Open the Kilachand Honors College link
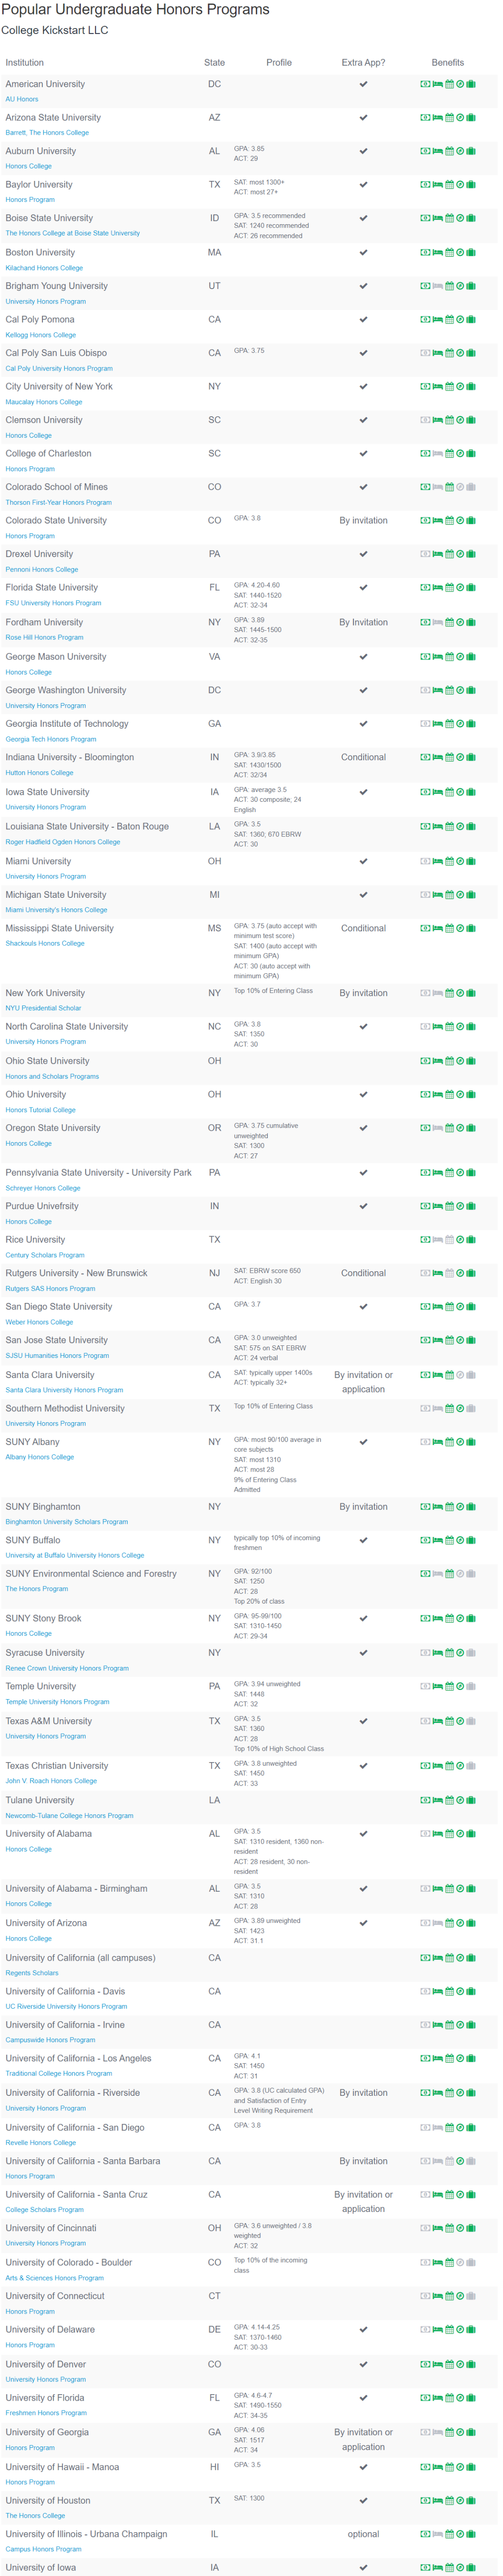 [x=44, y=268]
